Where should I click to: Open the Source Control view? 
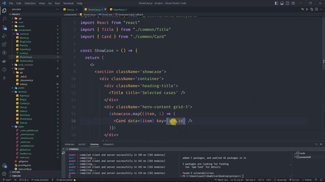tap(4, 27)
